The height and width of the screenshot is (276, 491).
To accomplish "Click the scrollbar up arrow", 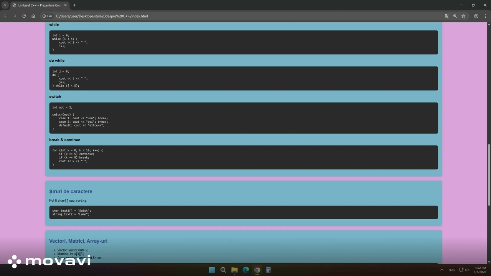I will click(x=489, y=25).
